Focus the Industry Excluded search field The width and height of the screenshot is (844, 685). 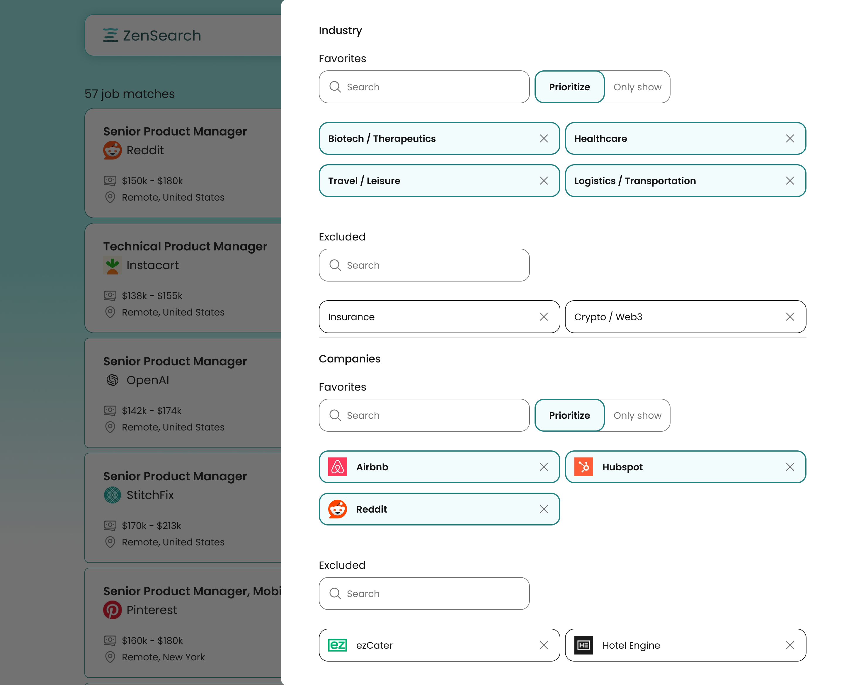tap(424, 265)
